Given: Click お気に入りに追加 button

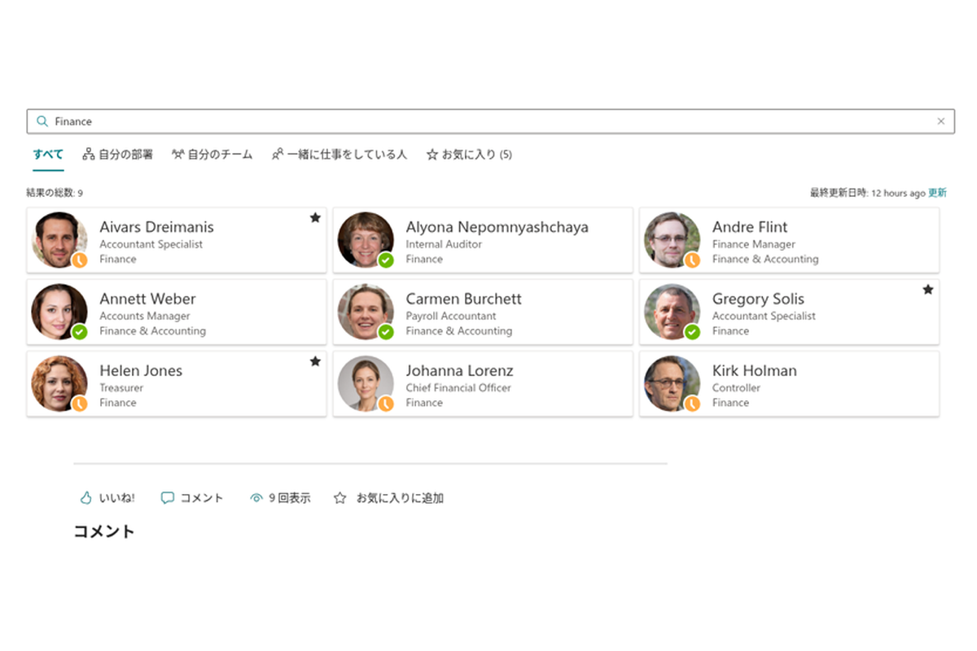Looking at the screenshot, I should click(x=388, y=498).
